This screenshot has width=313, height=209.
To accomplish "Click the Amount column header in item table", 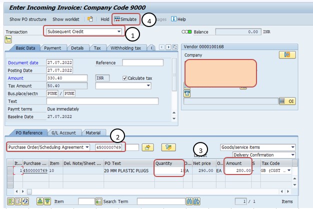I will point(238,163).
